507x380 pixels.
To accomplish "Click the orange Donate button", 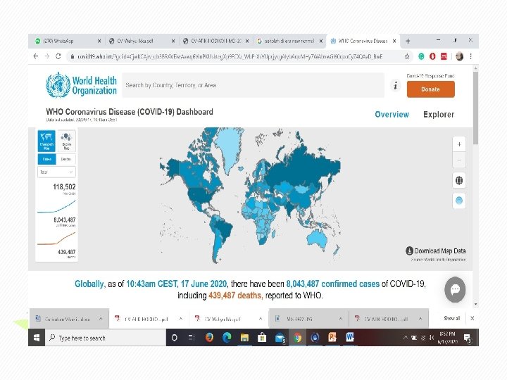I will pos(431,89).
